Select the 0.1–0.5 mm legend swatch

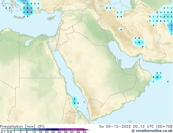tap(5, 129)
